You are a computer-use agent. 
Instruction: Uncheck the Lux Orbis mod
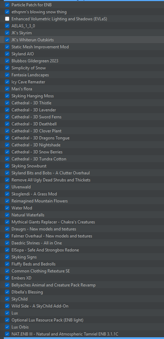pyautogui.click(x=7, y=327)
